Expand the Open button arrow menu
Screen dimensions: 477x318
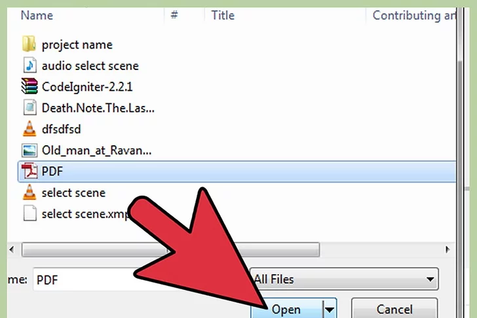(330, 309)
